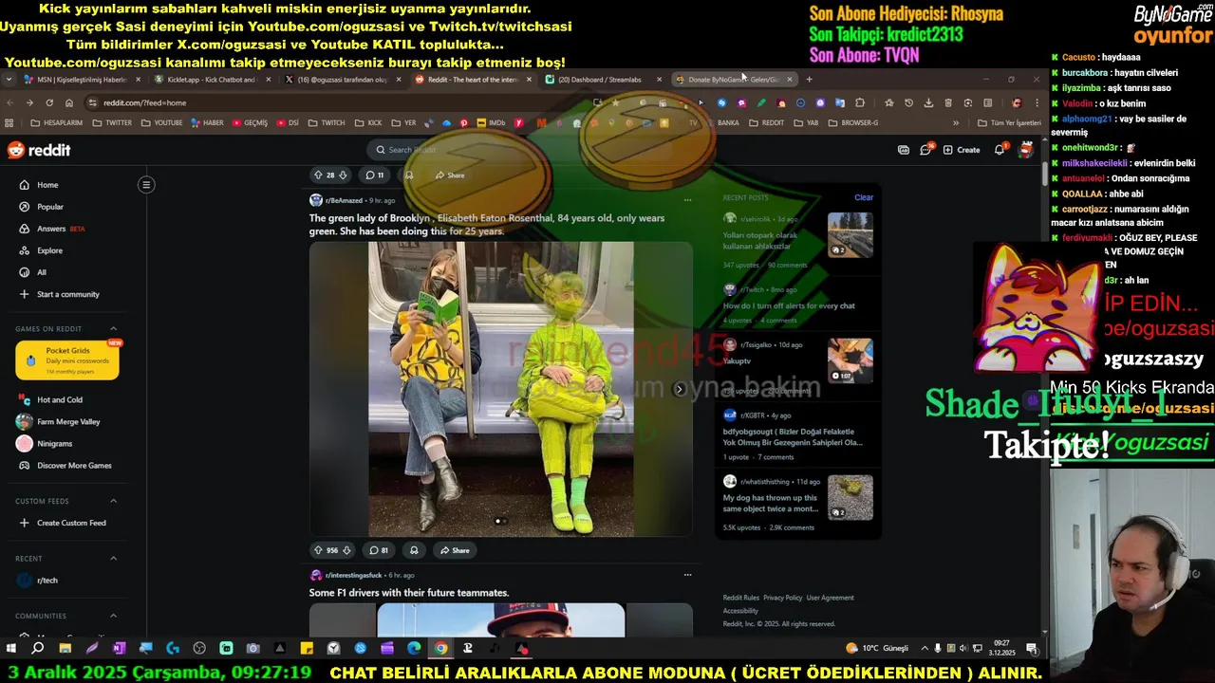
Task: Upvote the post with 28 votes
Action: (x=318, y=175)
